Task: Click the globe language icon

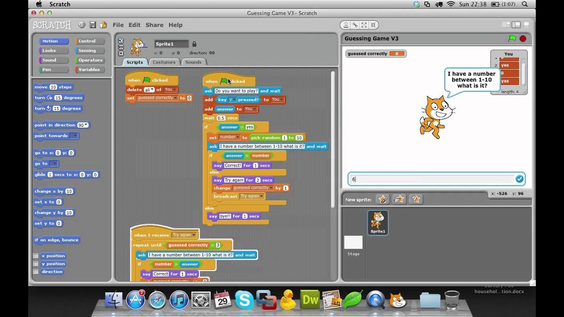Action: [82, 25]
